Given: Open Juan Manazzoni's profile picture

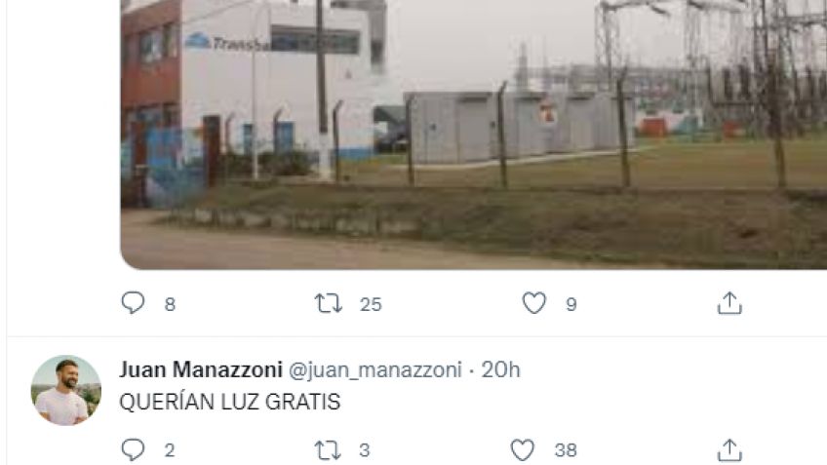Looking at the screenshot, I should pos(66,390).
